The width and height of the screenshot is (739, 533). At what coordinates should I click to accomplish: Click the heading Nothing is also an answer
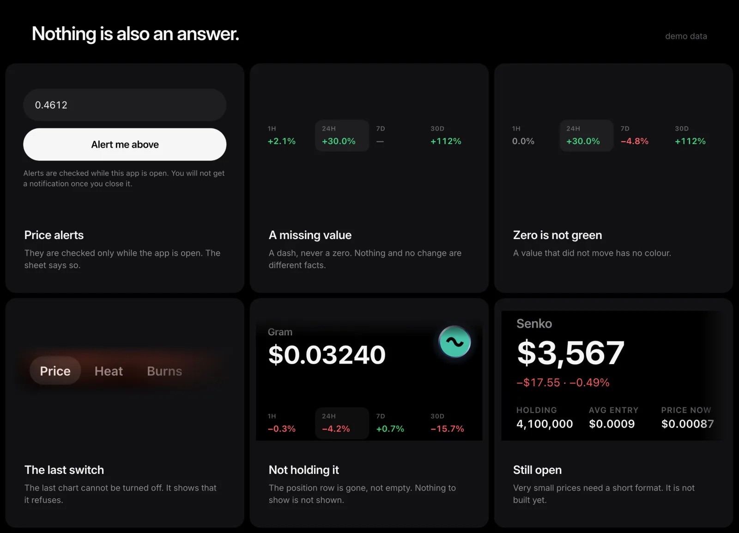135,34
